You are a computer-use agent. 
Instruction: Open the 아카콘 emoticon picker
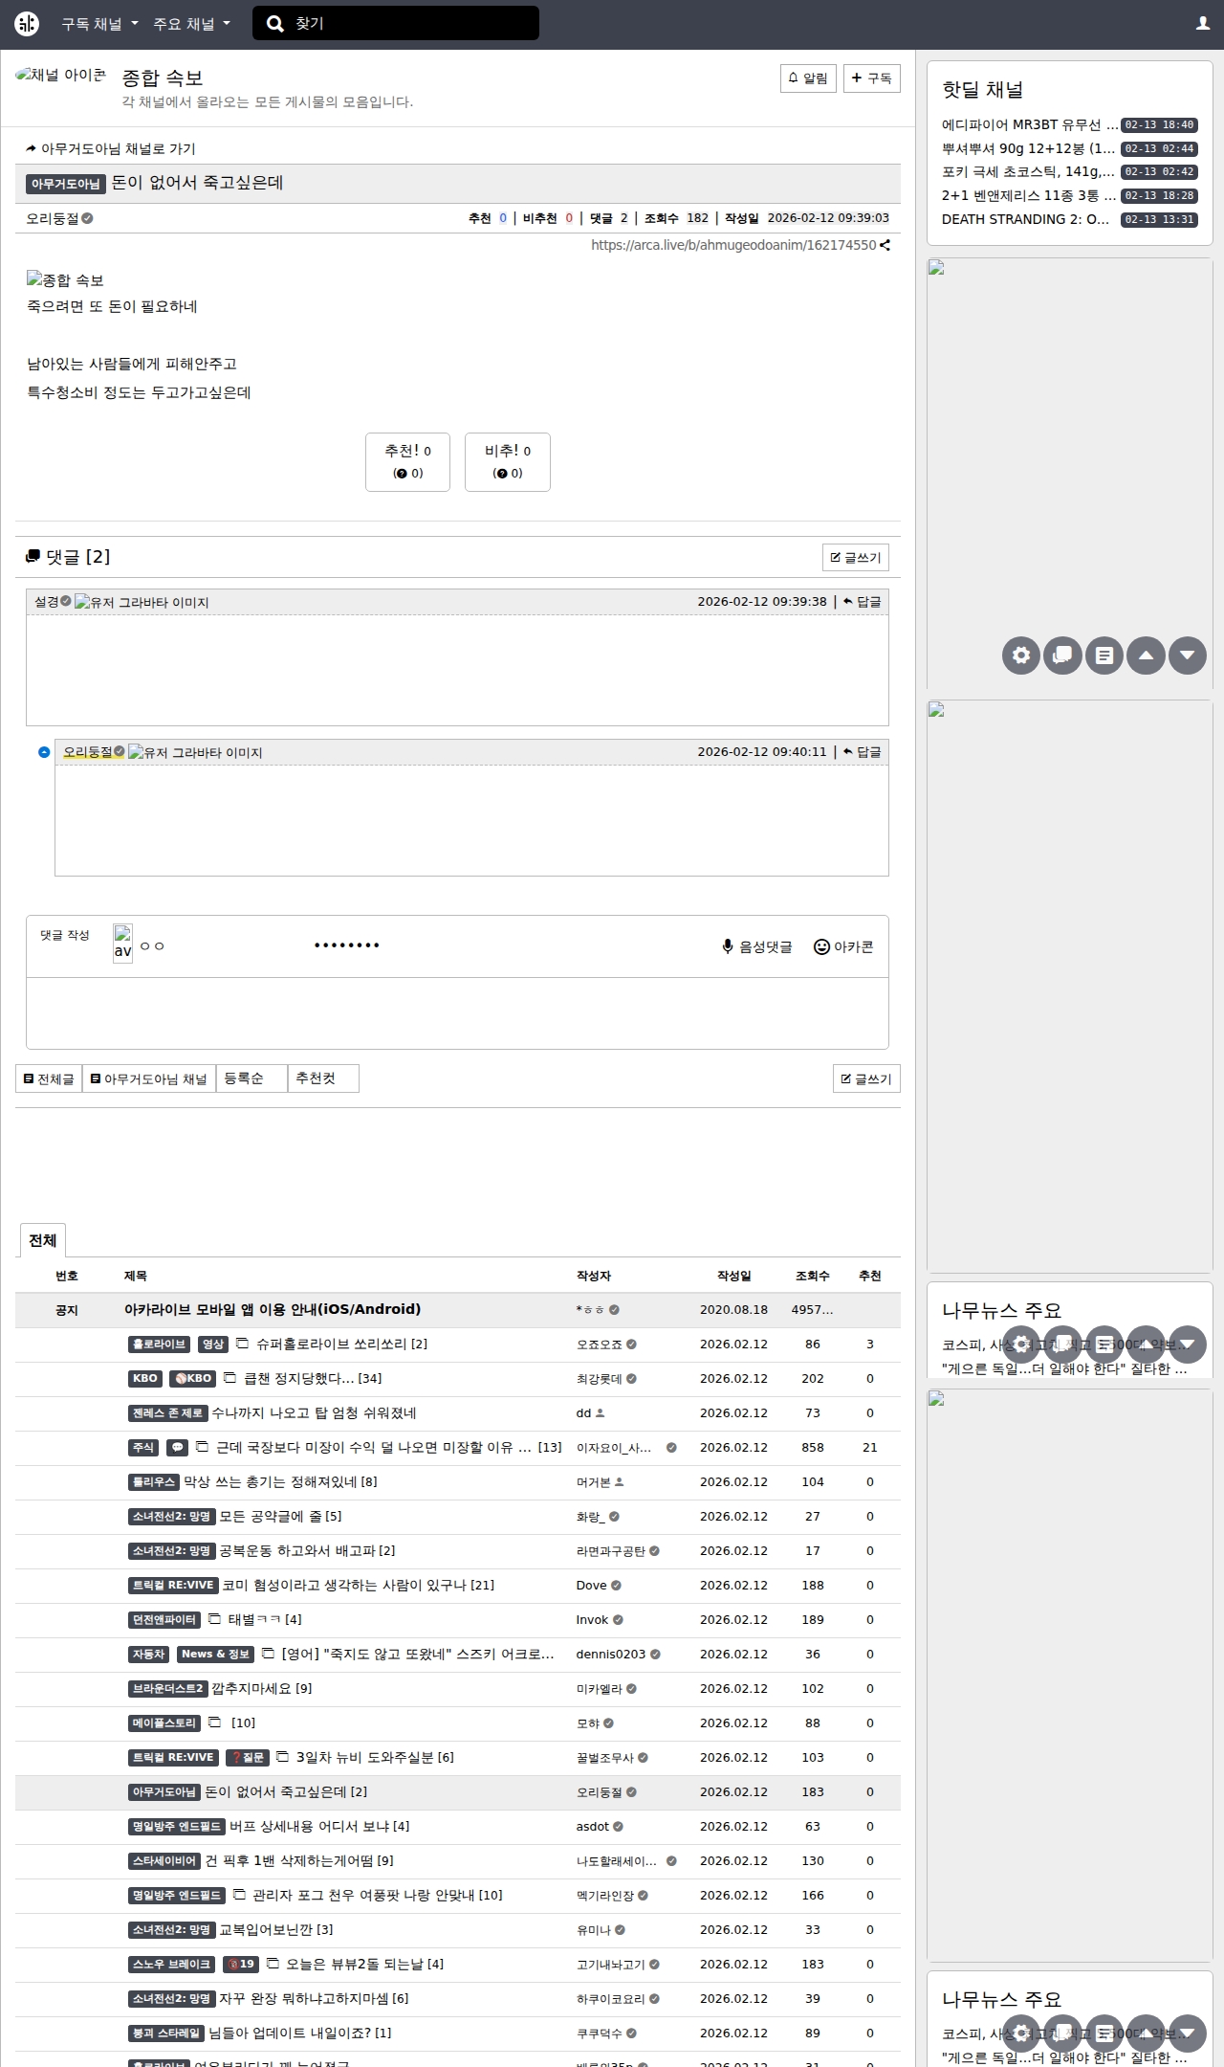[843, 946]
